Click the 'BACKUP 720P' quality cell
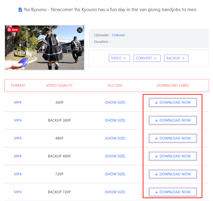This screenshot has height=201, width=213. point(59,192)
